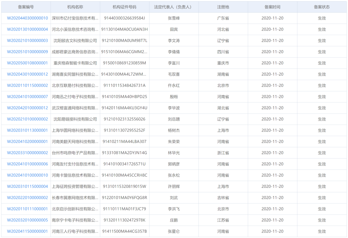This screenshot has height=238, width=348.
Task: Select certificate number 91130104MA0CU0AN3H
Action: 124,29
